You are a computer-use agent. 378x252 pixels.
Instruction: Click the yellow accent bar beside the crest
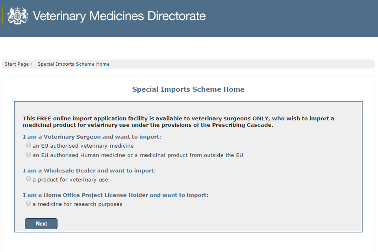point(2,16)
